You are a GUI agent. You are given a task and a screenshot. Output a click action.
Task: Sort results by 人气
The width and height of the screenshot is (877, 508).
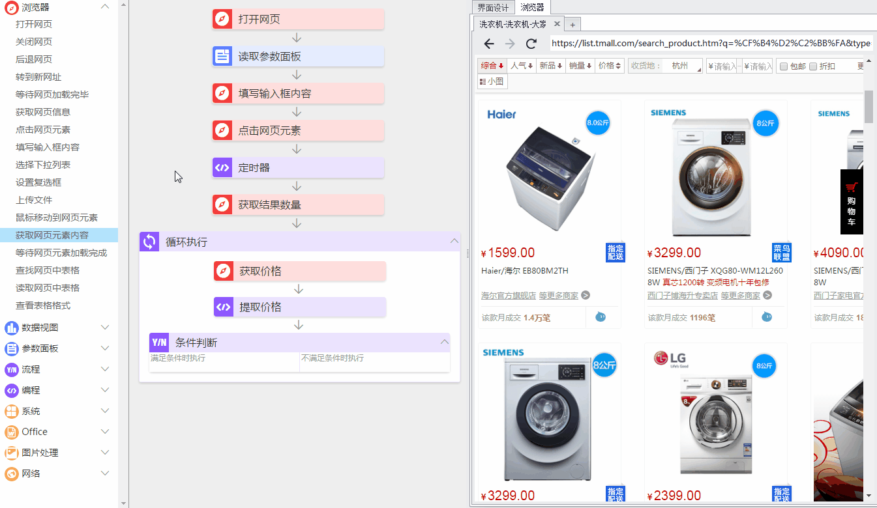(x=522, y=66)
